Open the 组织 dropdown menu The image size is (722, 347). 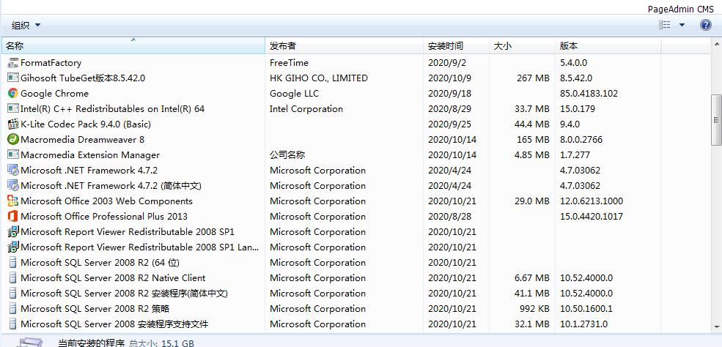pos(26,25)
